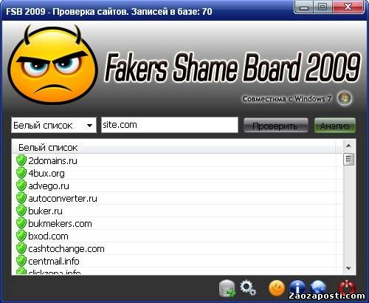Click the green shield beside autoconverter.ru
This screenshot has width=369, height=303.
pyautogui.click(x=21, y=198)
